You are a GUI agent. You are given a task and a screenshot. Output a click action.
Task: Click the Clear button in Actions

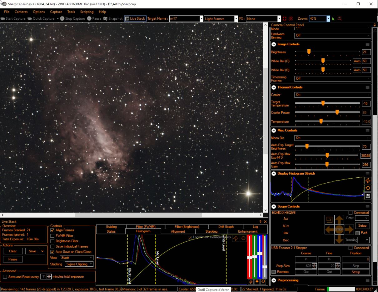[x=13, y=251]
